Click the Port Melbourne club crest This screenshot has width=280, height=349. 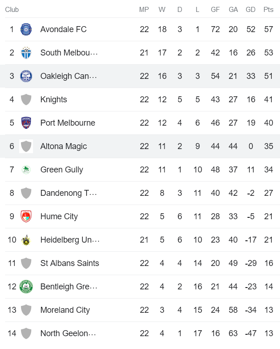tap(26, 123)
